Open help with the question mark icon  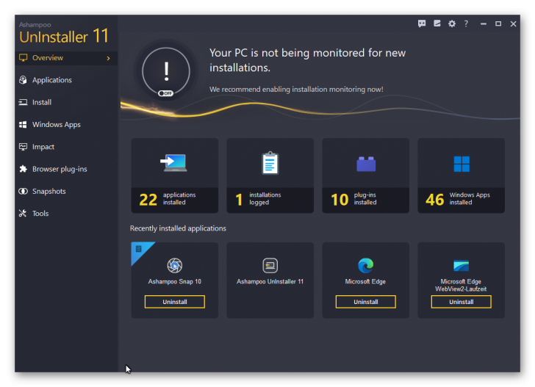point(466,23)
